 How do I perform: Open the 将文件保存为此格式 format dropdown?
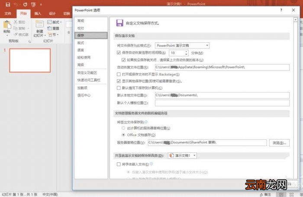182,45
